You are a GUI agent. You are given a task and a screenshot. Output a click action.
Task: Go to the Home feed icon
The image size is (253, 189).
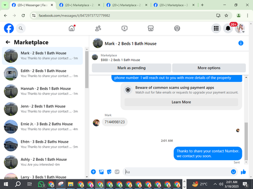click(x=72, y=28)
